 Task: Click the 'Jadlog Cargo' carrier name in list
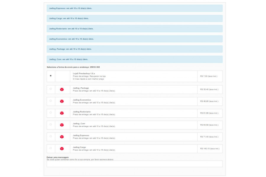coord(79,147)
